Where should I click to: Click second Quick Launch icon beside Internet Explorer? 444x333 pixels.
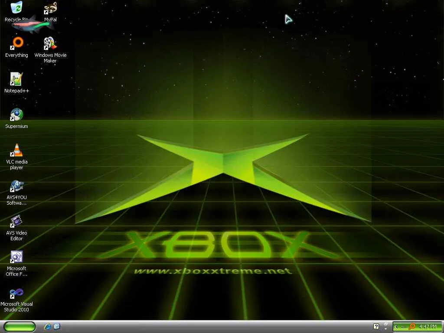coord(57,326)
